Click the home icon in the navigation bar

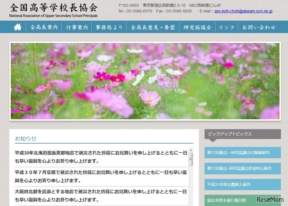click(x=18, y=27)
